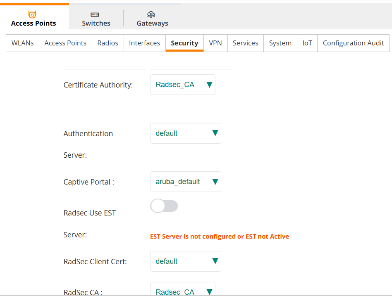The height and width of the screenshot is (296, 392).
Task: Open the Services tab
Action: (x=246, y=43)
